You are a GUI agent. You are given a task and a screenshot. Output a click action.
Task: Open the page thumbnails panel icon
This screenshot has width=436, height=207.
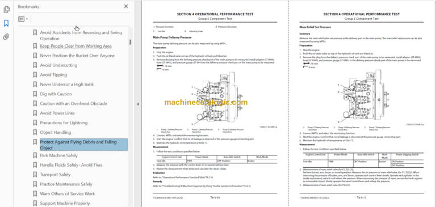(x=6, y=10)
